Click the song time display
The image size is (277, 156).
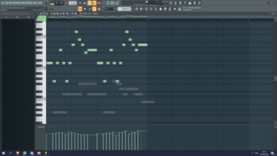113,3
